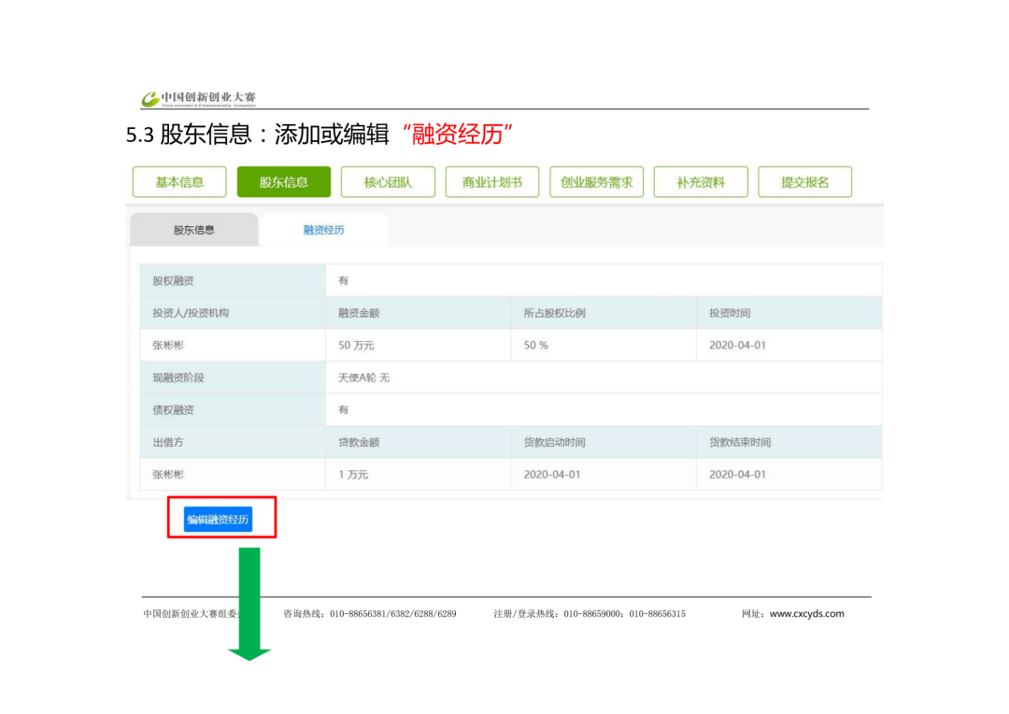Screen dimensions: 1009x714
Task: Click the 中国创新创业大赛 logo icon
Action: (150, 99)
